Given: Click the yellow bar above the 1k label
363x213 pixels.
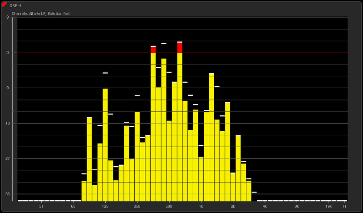Looking at the screenshot, I should (x=201, y=179).
